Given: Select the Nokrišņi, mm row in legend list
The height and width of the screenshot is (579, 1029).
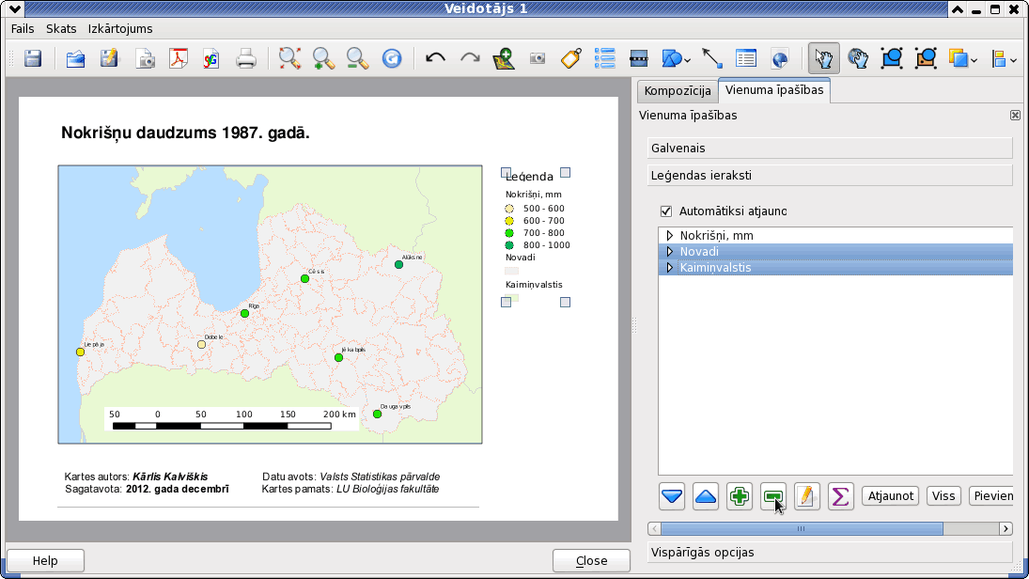Looking at the screenshot, I should click(835, 236).
